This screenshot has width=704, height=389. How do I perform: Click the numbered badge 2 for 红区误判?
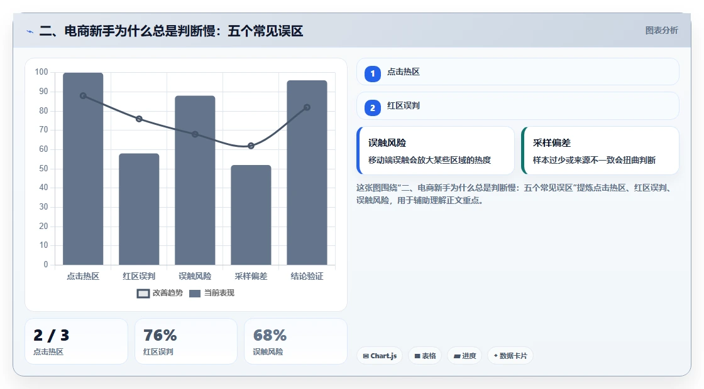(x=373, y=108)
